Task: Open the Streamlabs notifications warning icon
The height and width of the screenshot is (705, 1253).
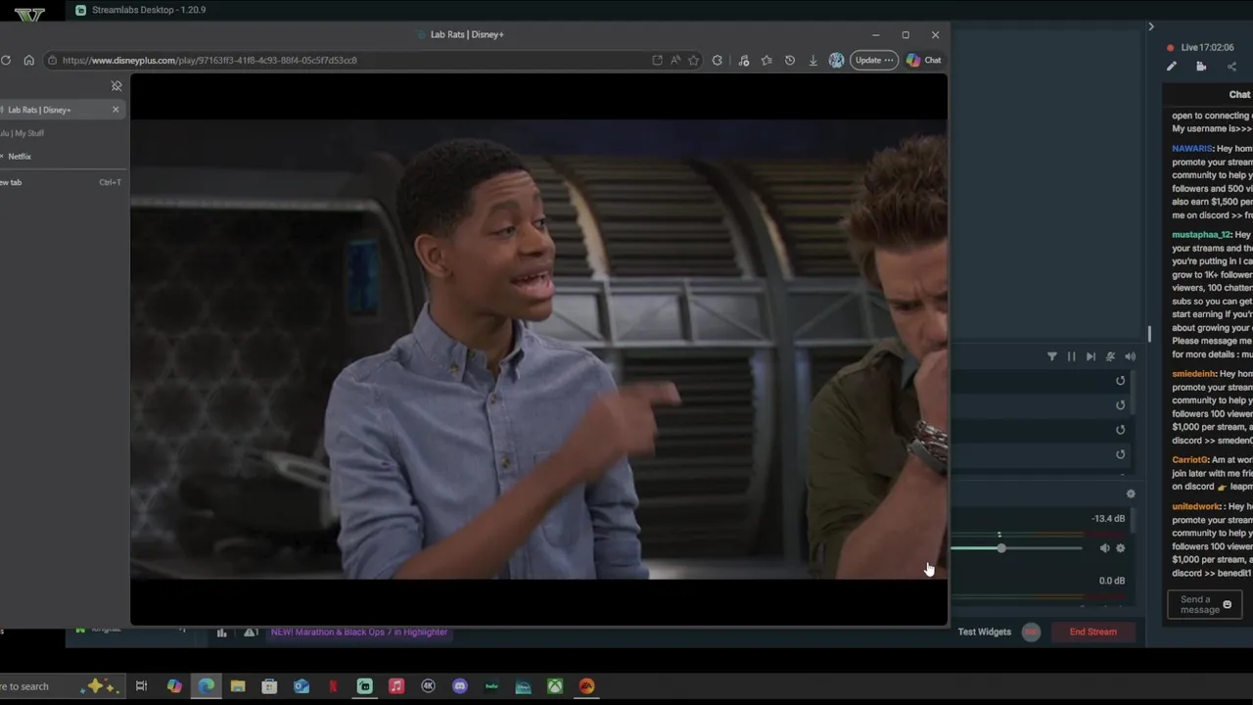Action: [251, 633]
